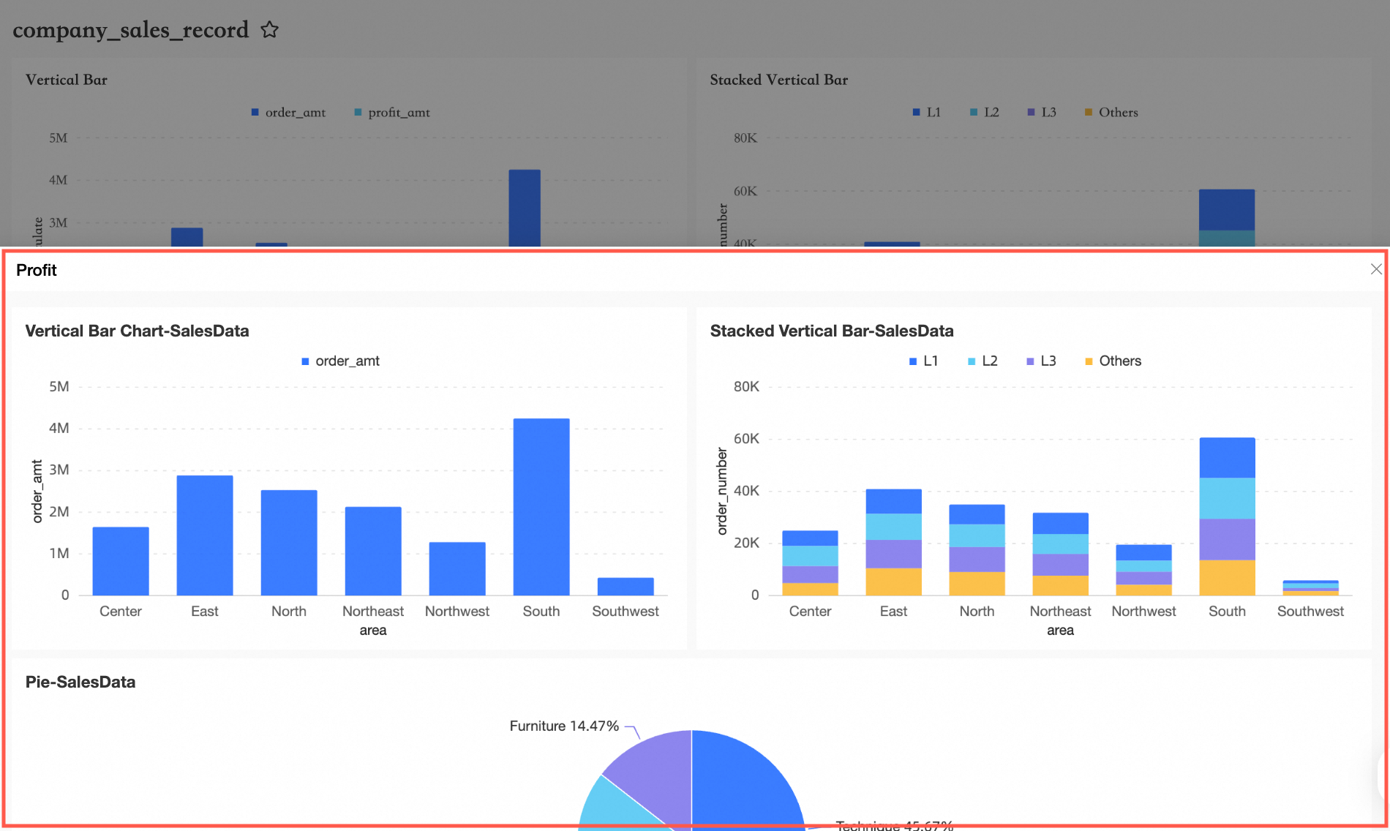Toggle order_amt legend in Vertical Bar Chart-SalesData
Screen dimensions: 1390x831
340,361
